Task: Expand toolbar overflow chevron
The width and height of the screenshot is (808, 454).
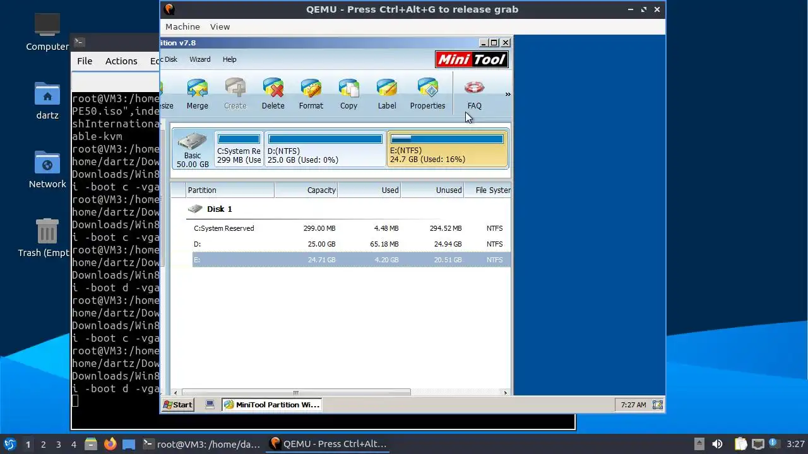Action: (x=508, y=95)
